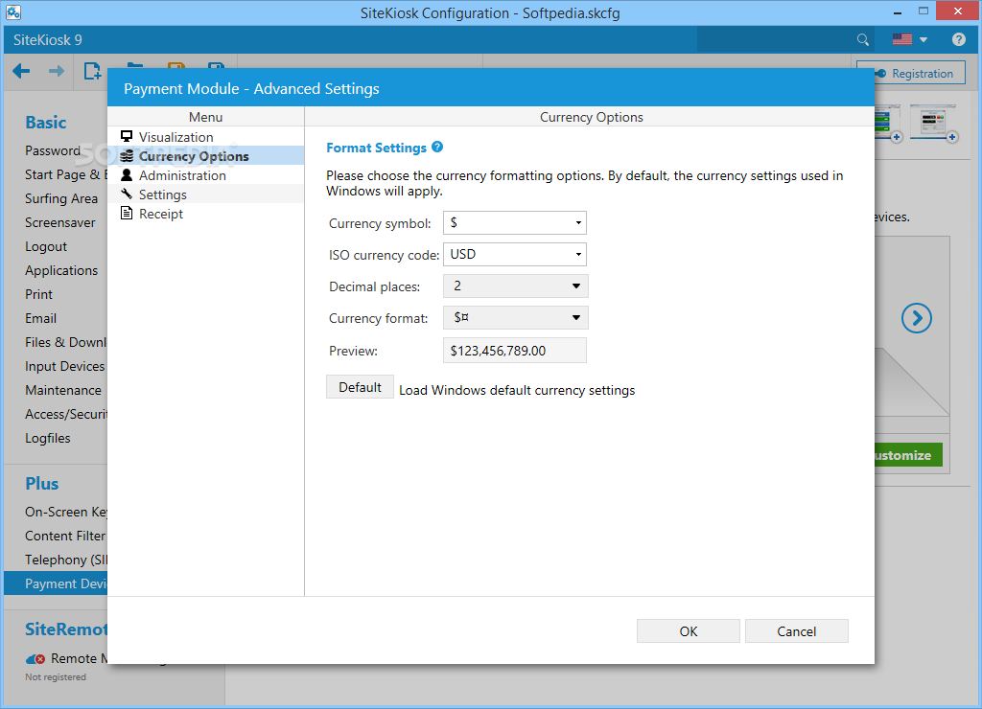Click the back arrow in main toolbar
982x709 pixels.
pyautogui.click(x=21, y=71)
